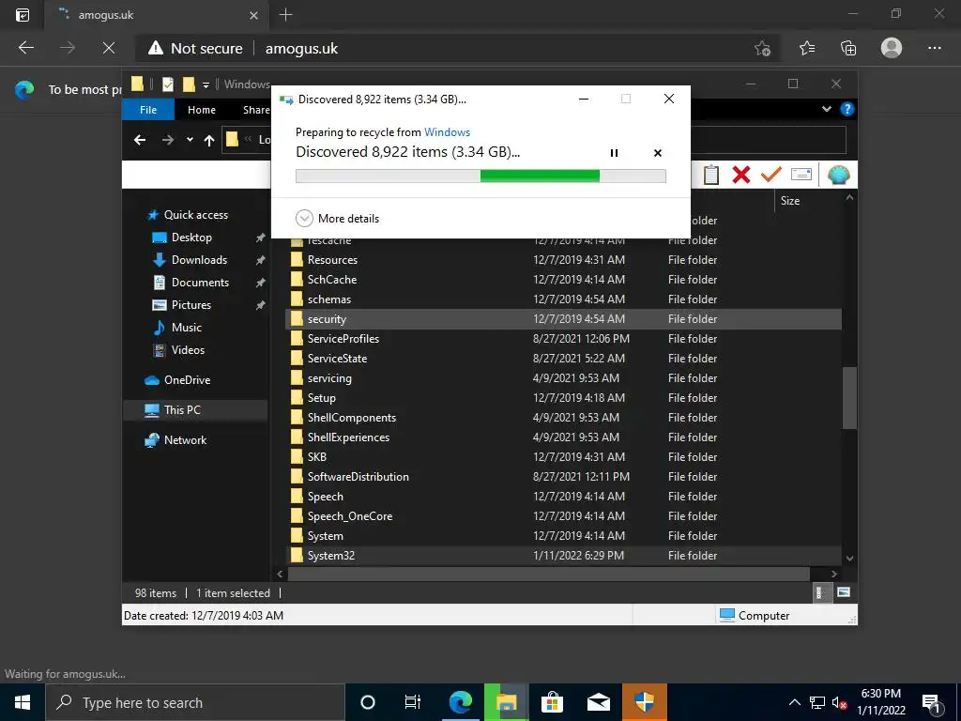The image size is (961, 721).
Task: Open Edge Collections
Action: coord(848,48)
